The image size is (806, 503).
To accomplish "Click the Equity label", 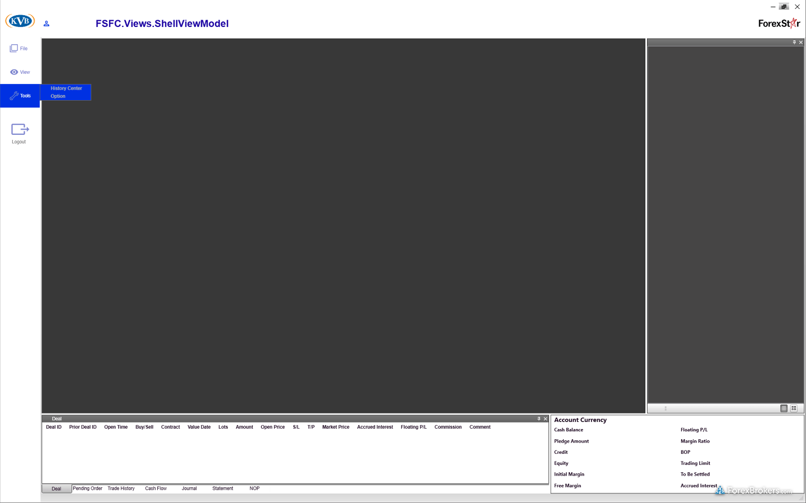I will click(x=561, y=463).
